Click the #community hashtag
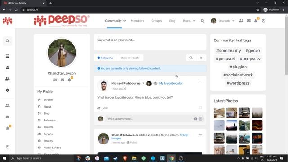The image size is (288, 162). coord(229,51)
